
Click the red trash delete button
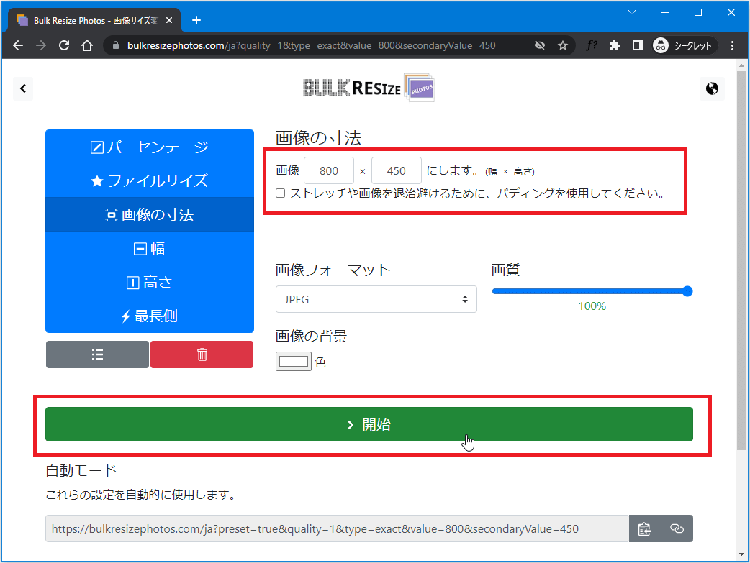tap(202, 354)
